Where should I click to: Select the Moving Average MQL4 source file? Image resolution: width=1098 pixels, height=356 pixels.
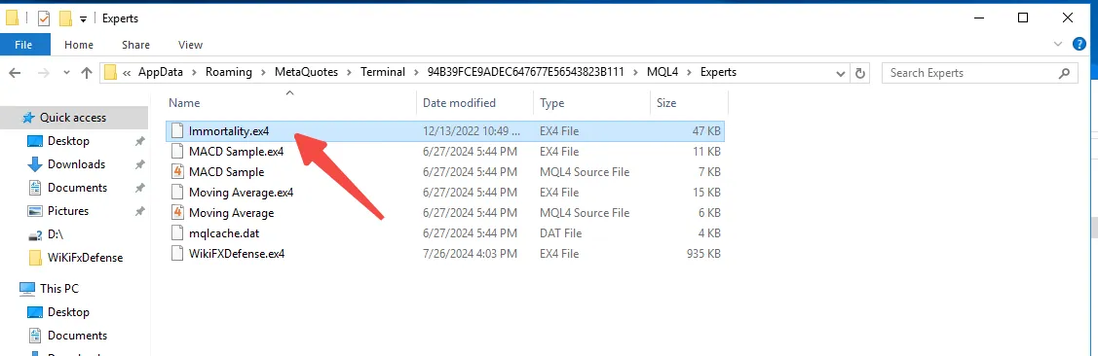[445, 213]
